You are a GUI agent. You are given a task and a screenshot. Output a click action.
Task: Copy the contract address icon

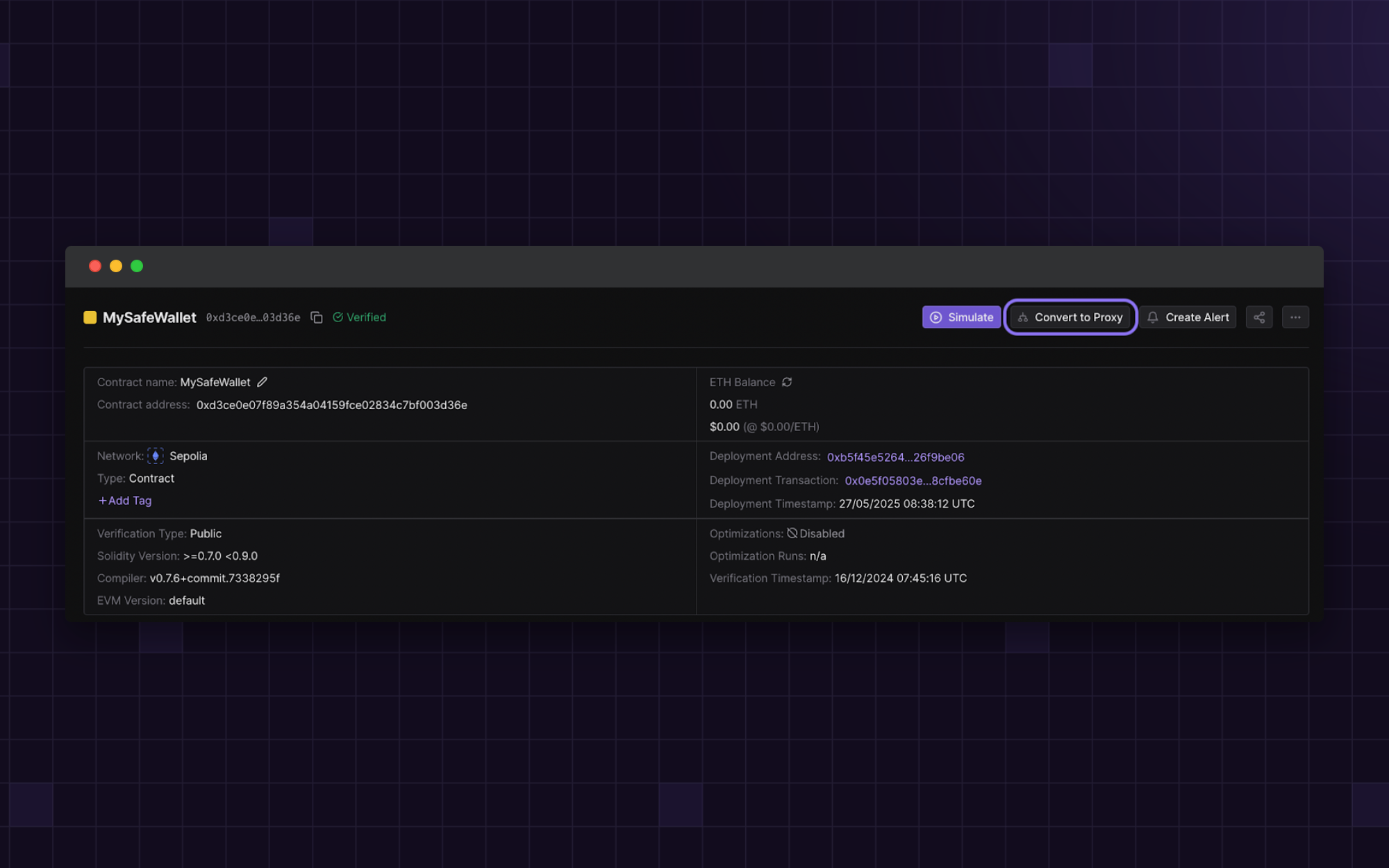[317, 317]
